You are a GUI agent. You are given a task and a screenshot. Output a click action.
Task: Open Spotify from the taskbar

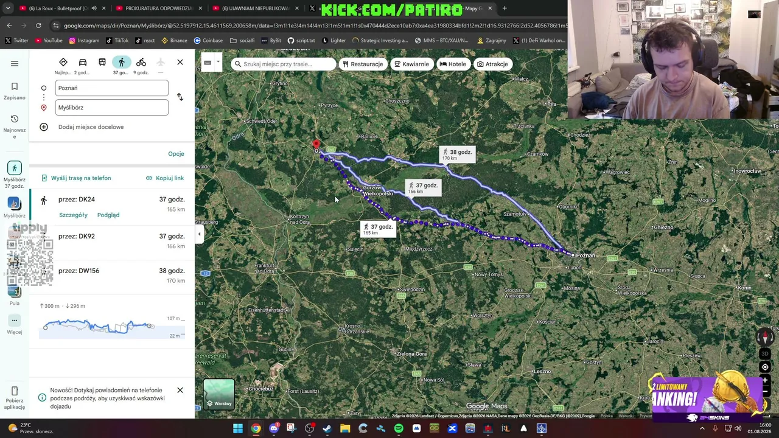399,428
